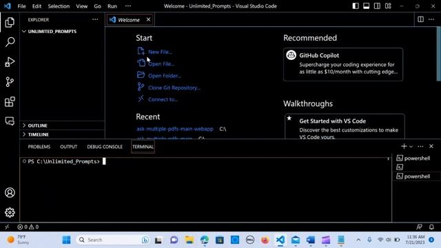The height and width of the screenshot is (248, 441).
Task: Open Microsoft Edge from the taskbar
Action: click(x=205, y=240)
